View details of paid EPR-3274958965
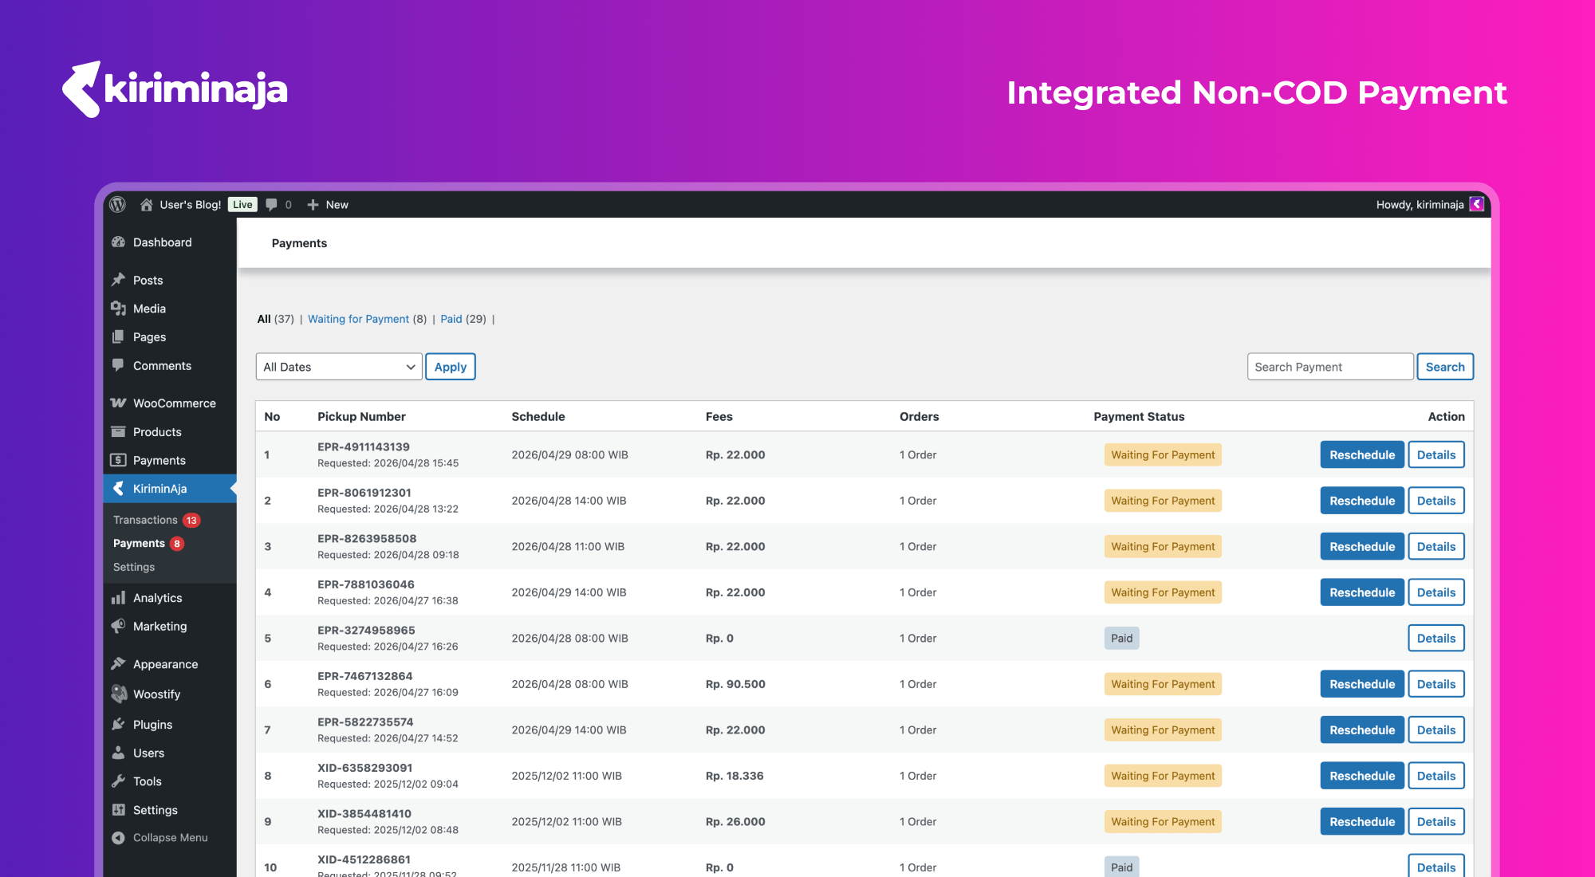Screen dimensions: 1595x877 (x=1436, y=639)
